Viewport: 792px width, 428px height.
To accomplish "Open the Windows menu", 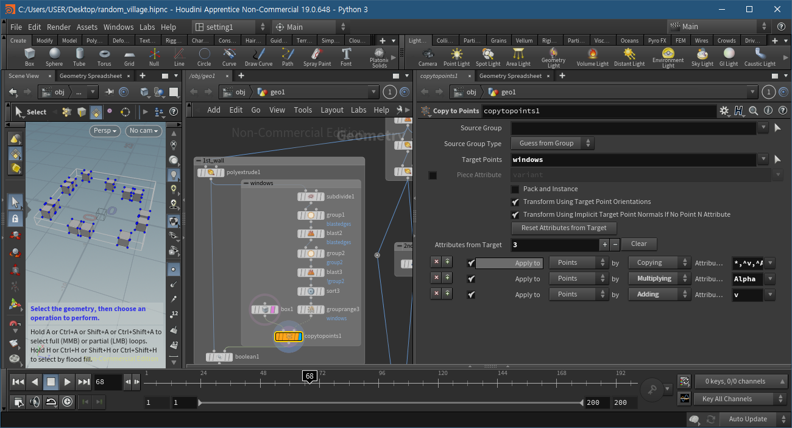I will click(x=118, y=27).
